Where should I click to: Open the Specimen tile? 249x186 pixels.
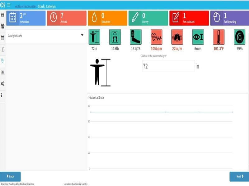[x=107, y=18]
